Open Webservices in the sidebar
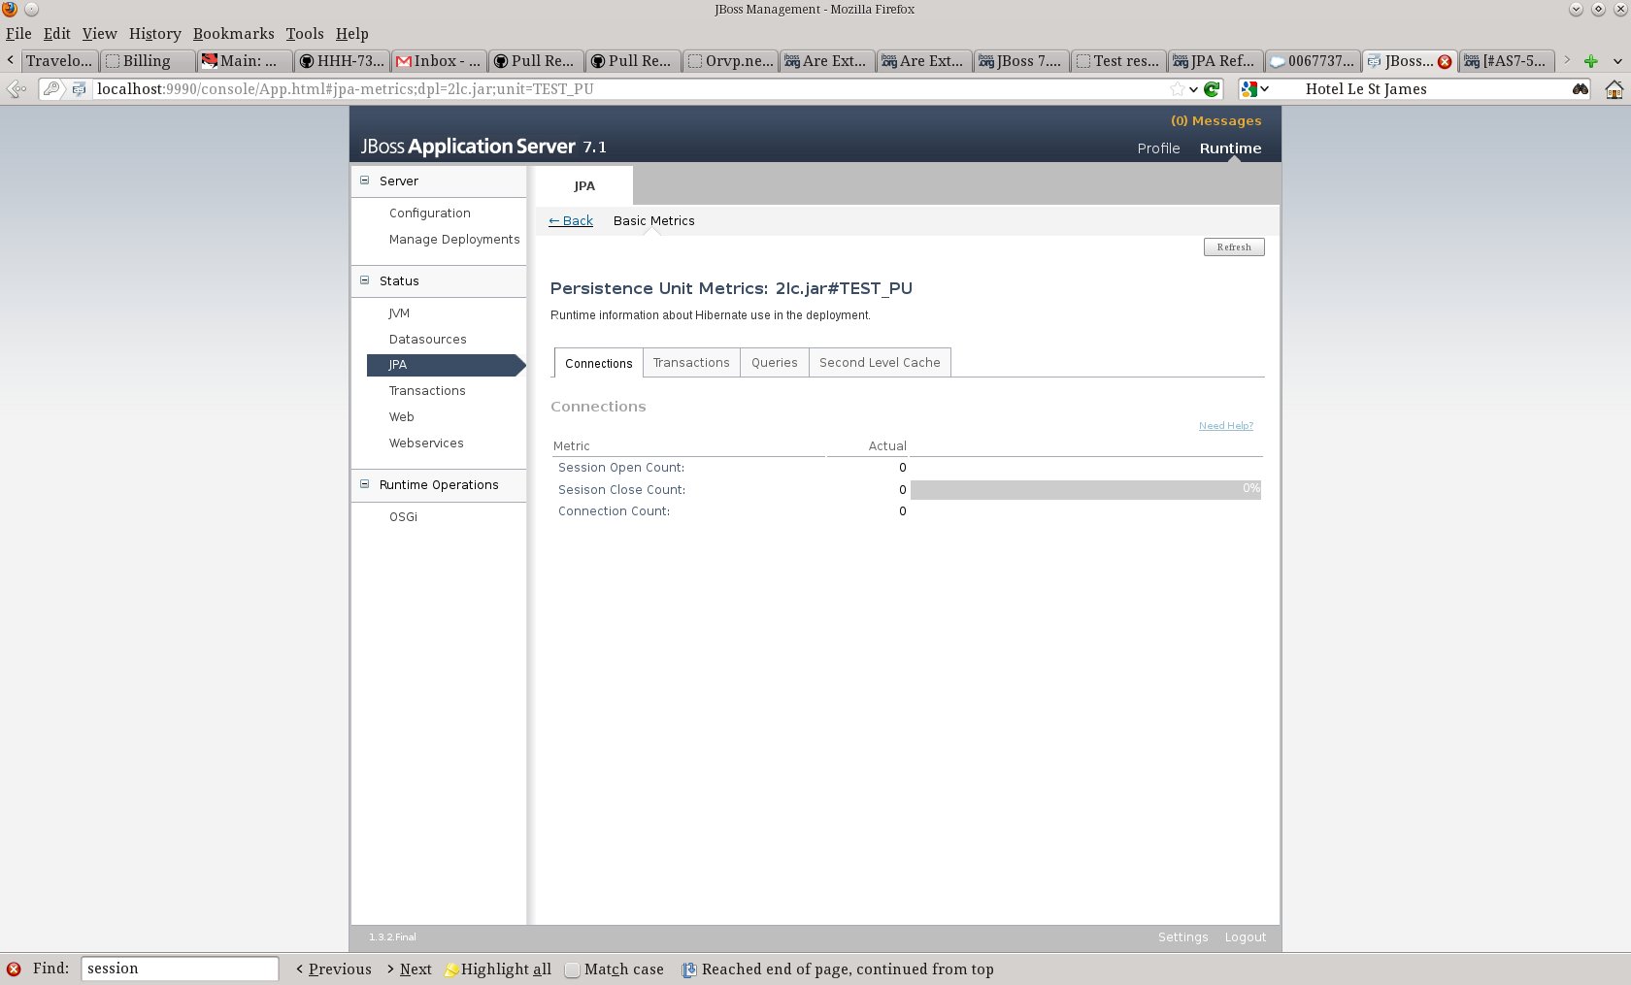The height and width of the screenshot is (985, 1631). pyautogui.click(x=426, y=443)
